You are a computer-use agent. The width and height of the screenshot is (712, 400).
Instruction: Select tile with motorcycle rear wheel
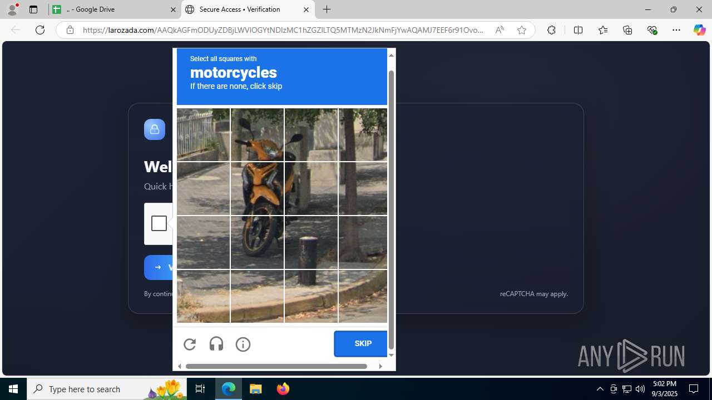(x=257, y=243)
